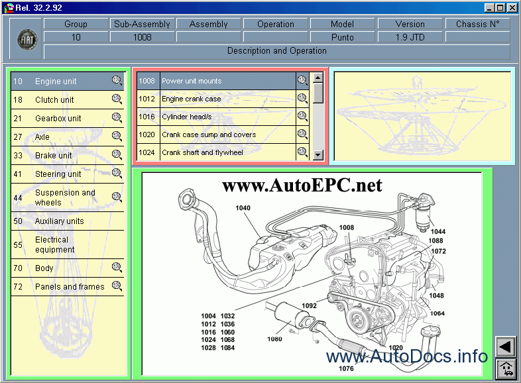Select group 72 Panels and frames
This screenshot has height=383, width=521.
click(68, 287)
